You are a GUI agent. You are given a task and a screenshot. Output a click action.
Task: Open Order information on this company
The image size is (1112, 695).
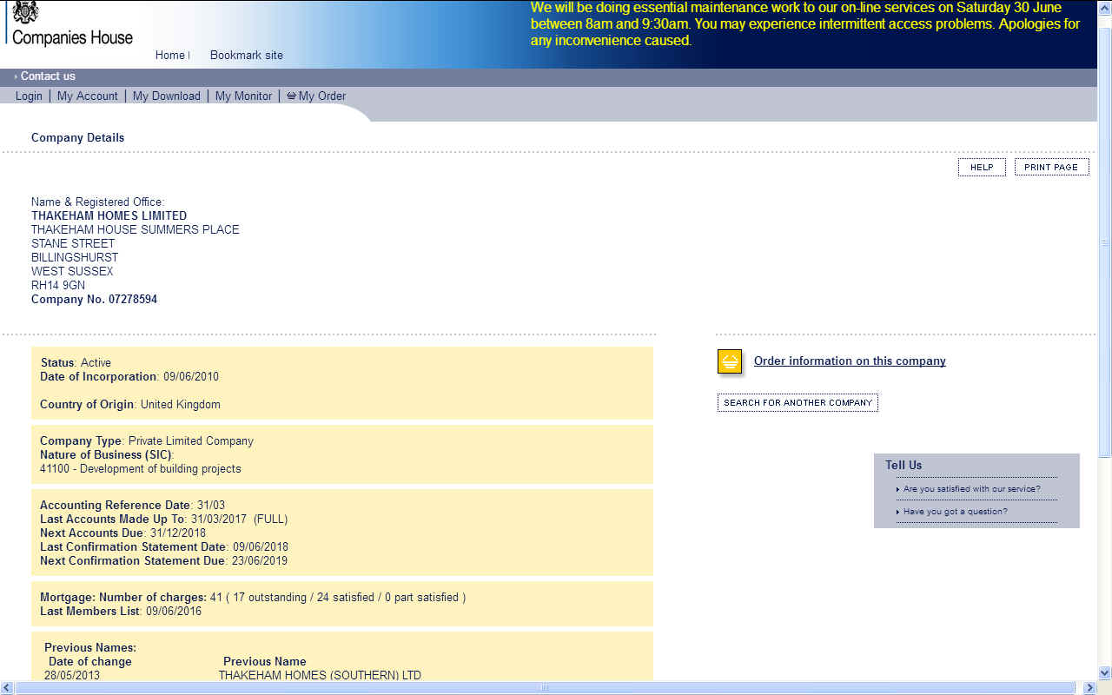coord(849,361)
